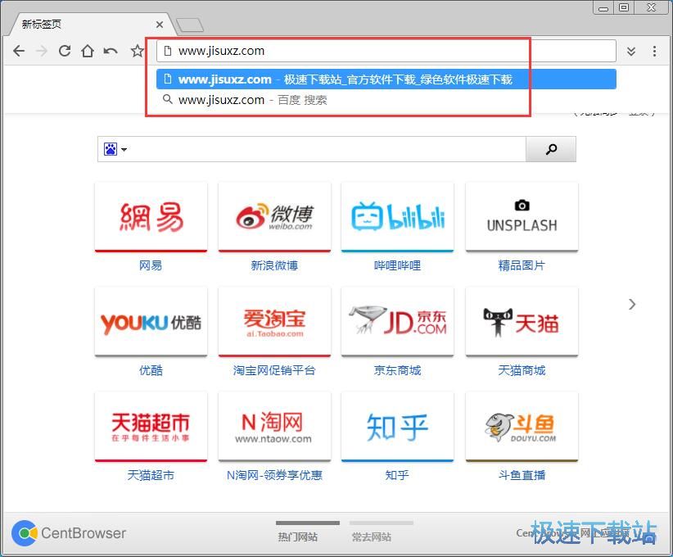Screen dimensions: 673x557
Task: Open the YOUKU 优酷 tile
Action: [x=151, y=322]
